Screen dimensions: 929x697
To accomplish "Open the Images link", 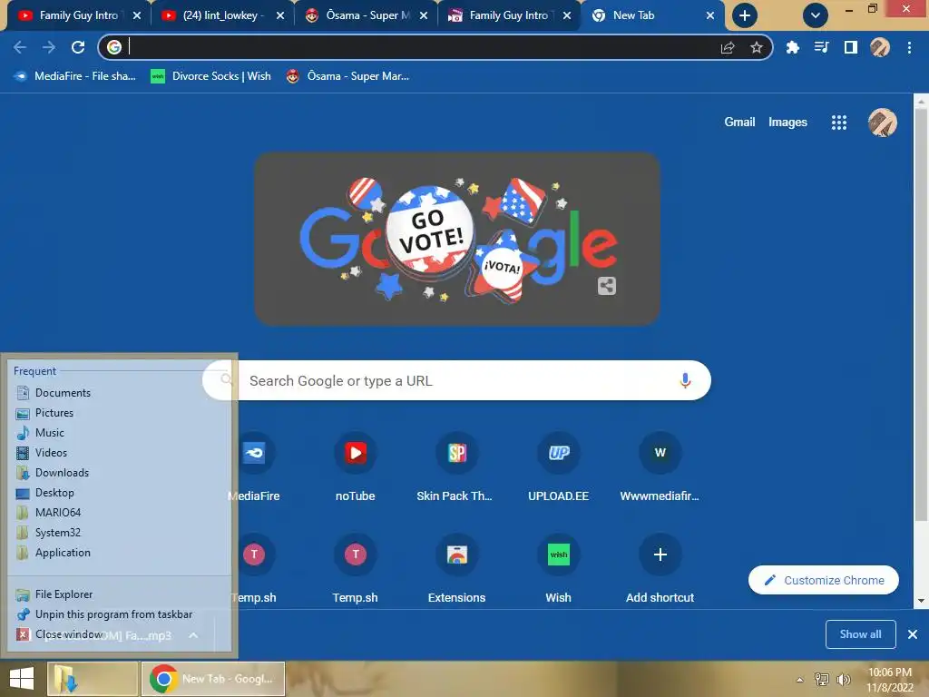I will [x=787, y=123].
